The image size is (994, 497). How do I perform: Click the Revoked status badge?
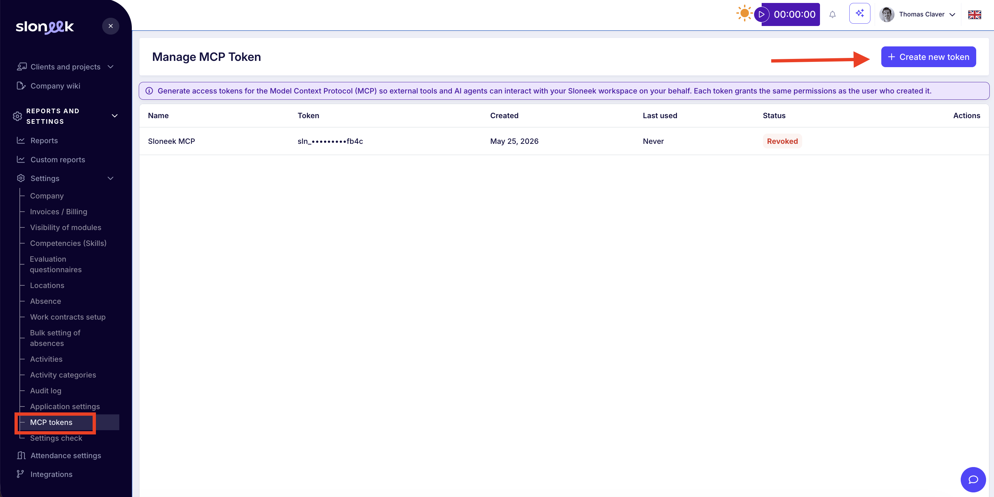coord(782,141)
